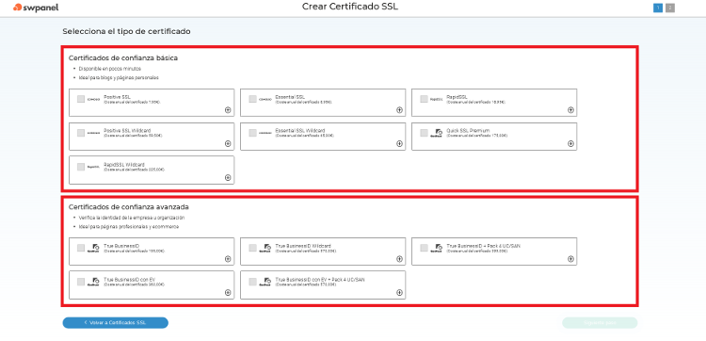The width and height of the screenshot is (706, 341).
Task: Check the Quick SSL Premium box
Action: coord(424,133)
